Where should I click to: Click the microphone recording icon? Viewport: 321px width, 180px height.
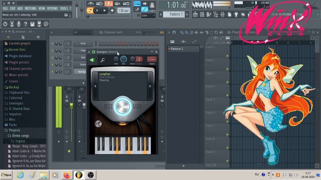[19, 24]
